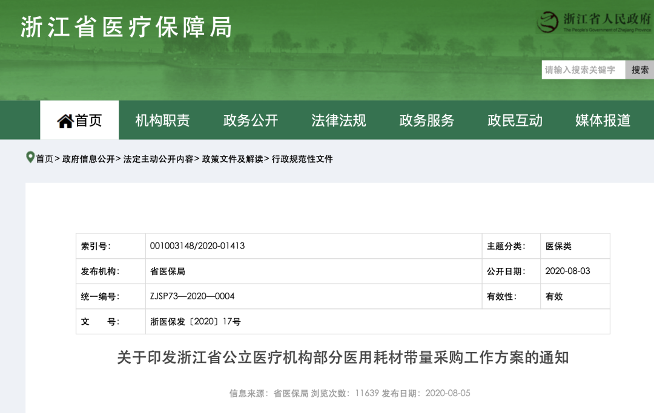Focus the 请输入搜索关键字 search field
The width and height of the screenshot is (654, 413).
click(x=583, y=70)
